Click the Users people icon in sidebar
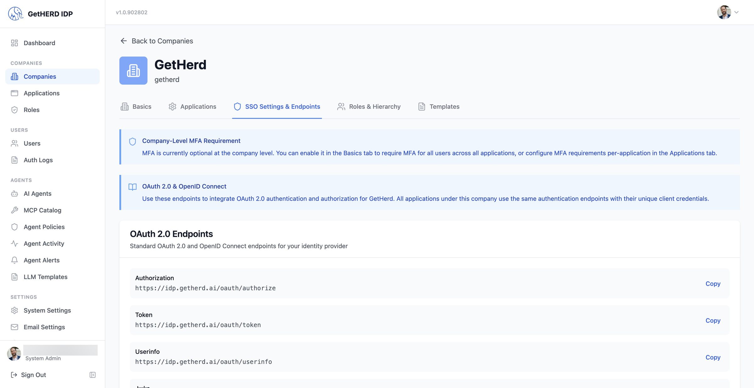754x388 pixels. pyautogui.click(x=14, y=143)
